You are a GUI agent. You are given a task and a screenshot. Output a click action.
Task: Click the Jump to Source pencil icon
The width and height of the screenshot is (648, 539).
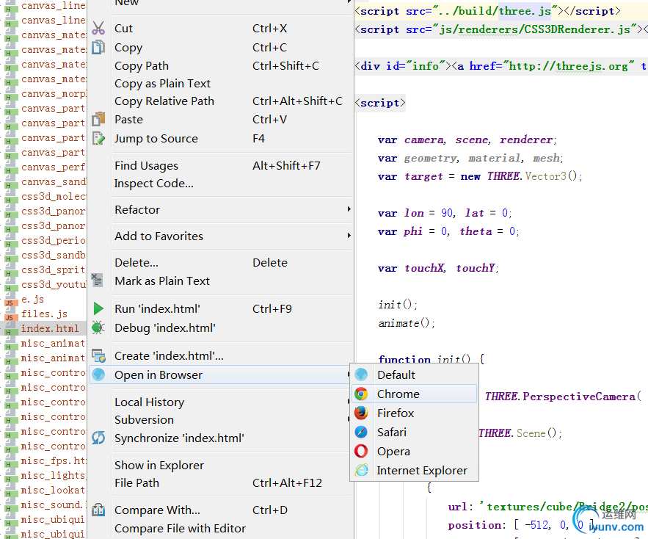(x=98, y=138)
